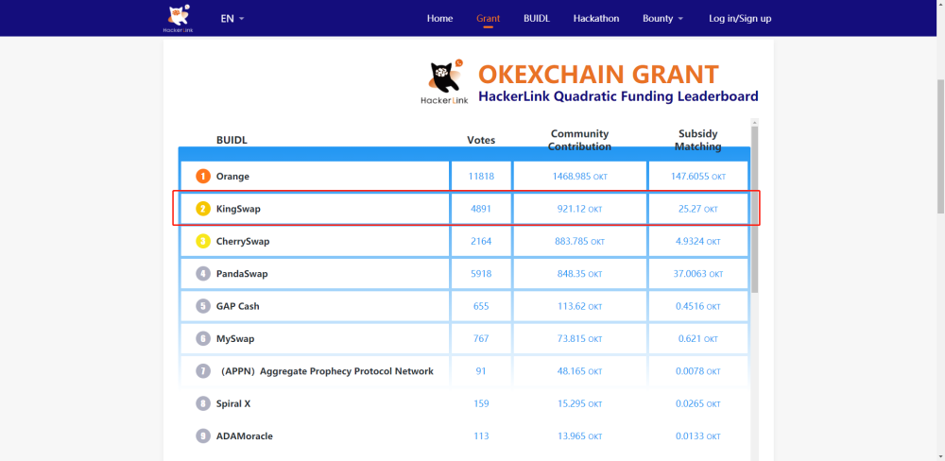Click the HackerLink cat logo in navbar
Image resolution: width=945 pixels, height=461 pixels.
click(x=179, y=18)
